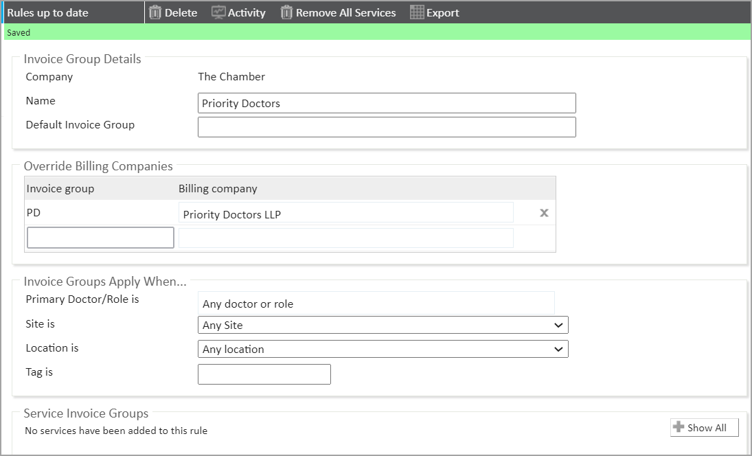The image size is (752, 456).
Task: Click the Delete toolbar label
Action: (181, 12)
